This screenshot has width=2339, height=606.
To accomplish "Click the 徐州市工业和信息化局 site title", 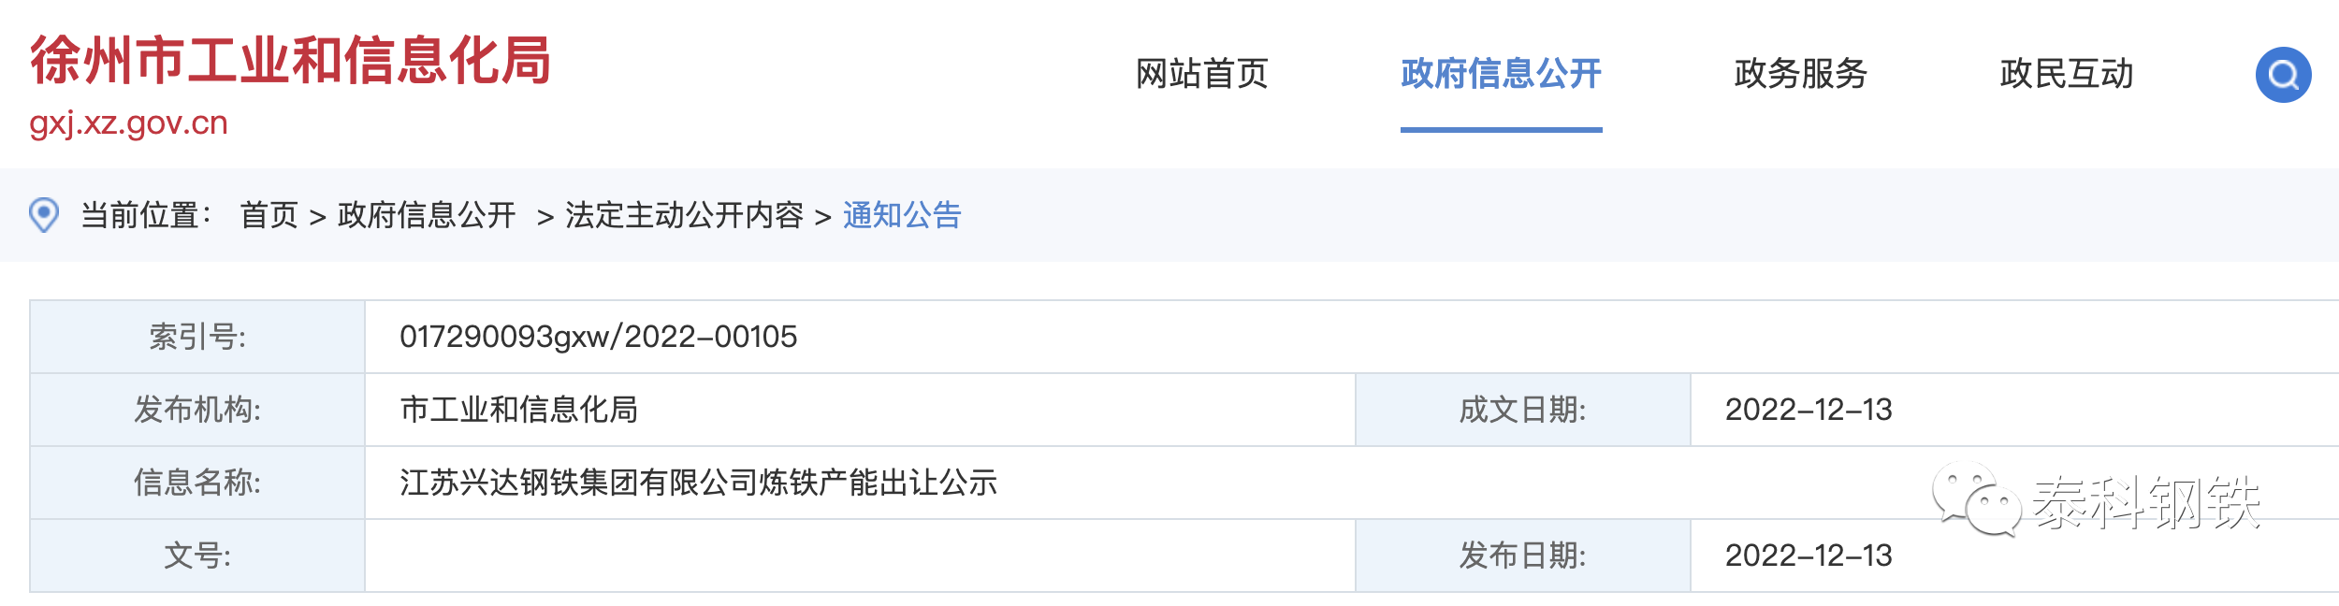I will click(x=290, y=61).
